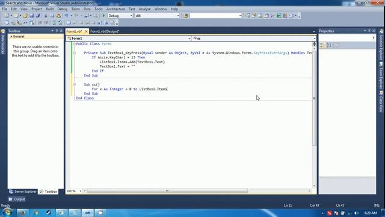Image resolution: width=385 pixels, height=217 pixels.
Task: Collapse the Sub sc() outline region
Action: (74, 84)
